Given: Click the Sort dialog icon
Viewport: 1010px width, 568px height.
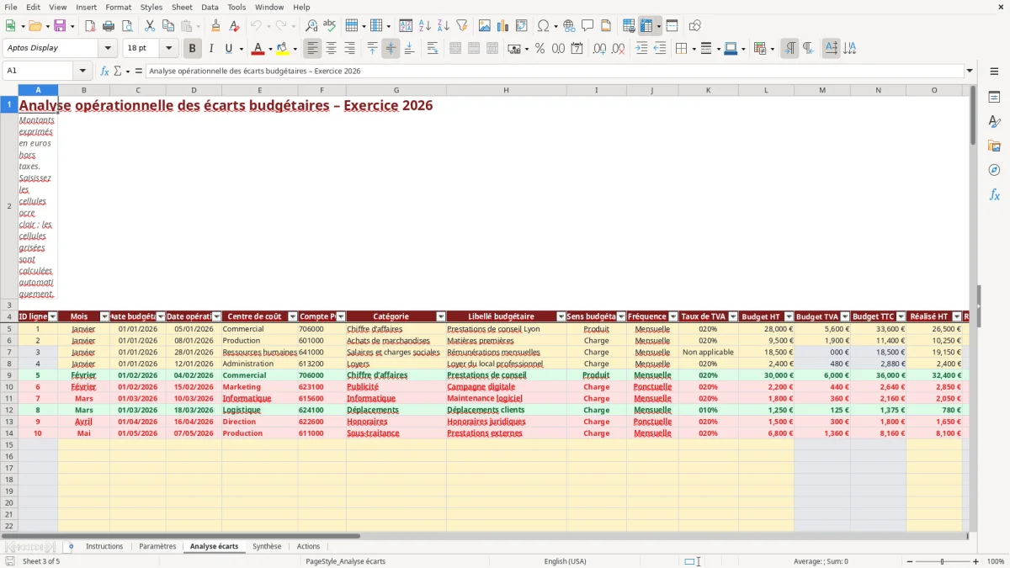Looking at the screenshot, I should (406, 26).
